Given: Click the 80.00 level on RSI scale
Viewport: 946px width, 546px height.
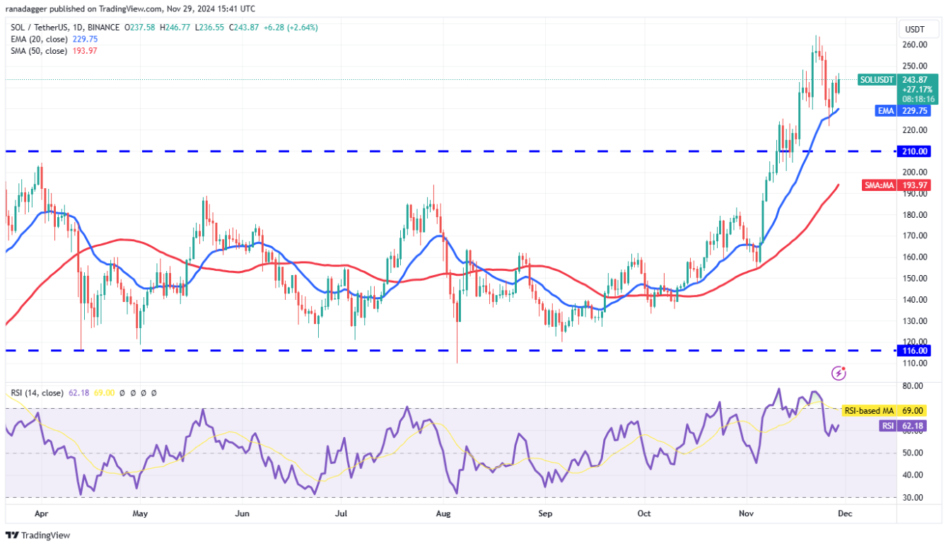Looking at the screenshot, I should click(x=913, y=386).
